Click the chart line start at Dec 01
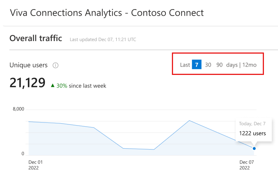Screen dimensions: 278x178 click(29, 122)
